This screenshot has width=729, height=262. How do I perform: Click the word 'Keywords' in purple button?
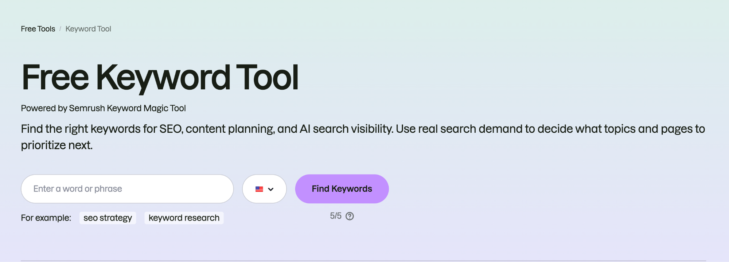[x=352, y=189]
